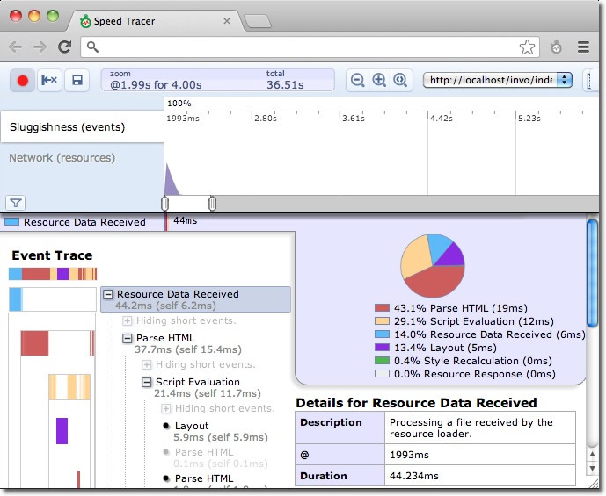Click the reset trace arrow icon
606x496 pixels.
[x=49, y=80]
